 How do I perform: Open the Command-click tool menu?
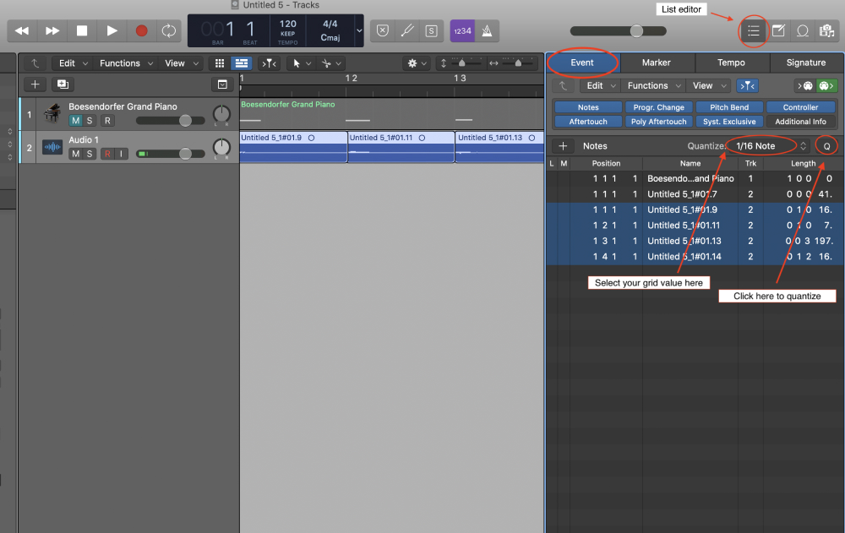[331, 63]
